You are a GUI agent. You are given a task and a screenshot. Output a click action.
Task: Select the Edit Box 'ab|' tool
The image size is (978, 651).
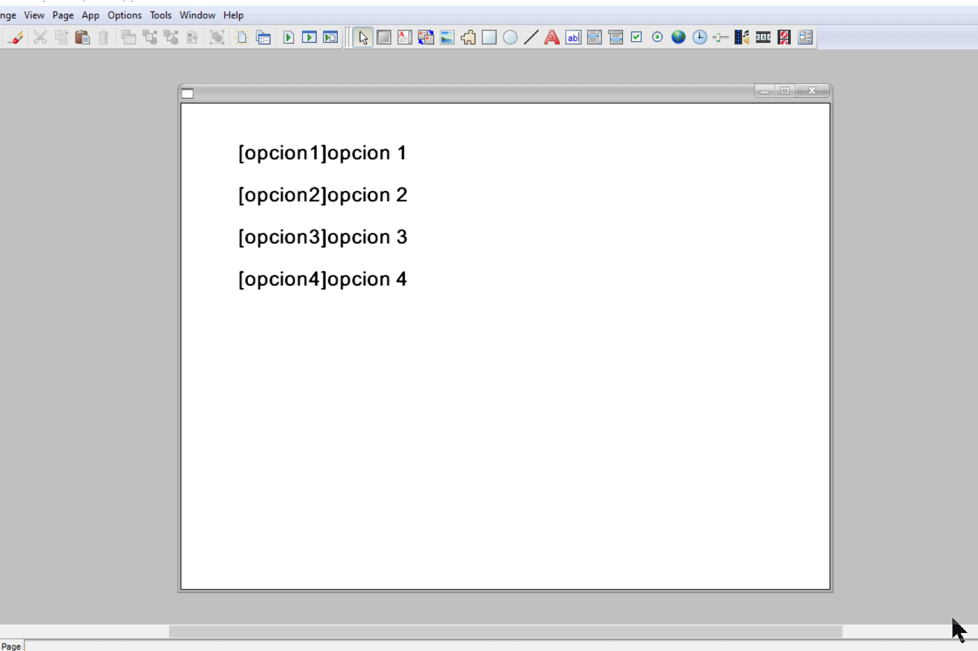[x=574, y=37]
